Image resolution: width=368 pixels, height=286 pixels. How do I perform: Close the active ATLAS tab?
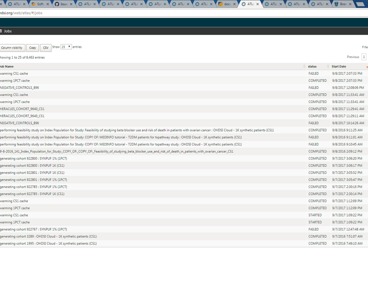point(258,4)
